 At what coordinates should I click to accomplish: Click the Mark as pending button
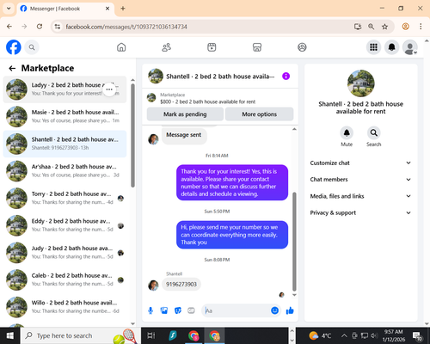[x=185, y=114]
